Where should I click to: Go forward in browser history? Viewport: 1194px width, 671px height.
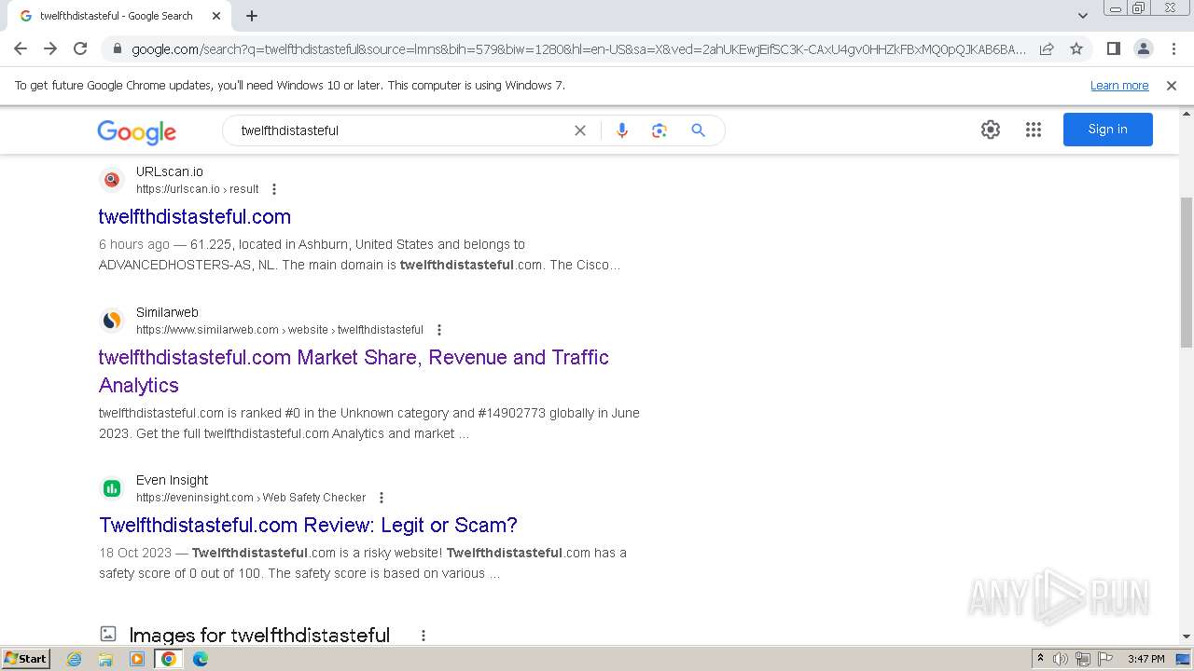click(x=50, y=48)
